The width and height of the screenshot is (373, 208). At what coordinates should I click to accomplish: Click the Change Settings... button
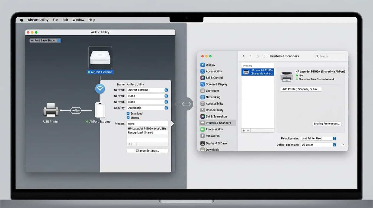pyautogui.click(x=147, y=151)
